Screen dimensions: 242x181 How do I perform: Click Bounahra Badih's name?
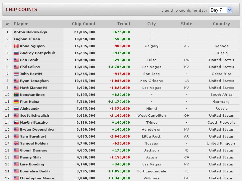click(35, 171)
